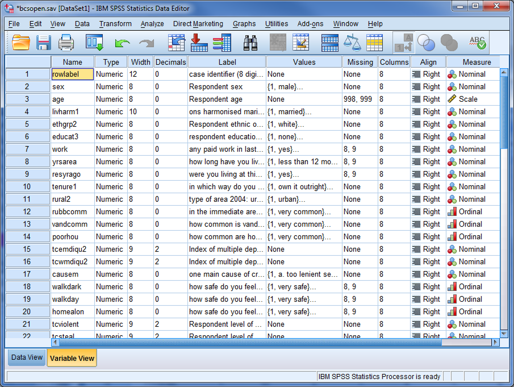Select the rowlabel name cell

coord(73,74)
